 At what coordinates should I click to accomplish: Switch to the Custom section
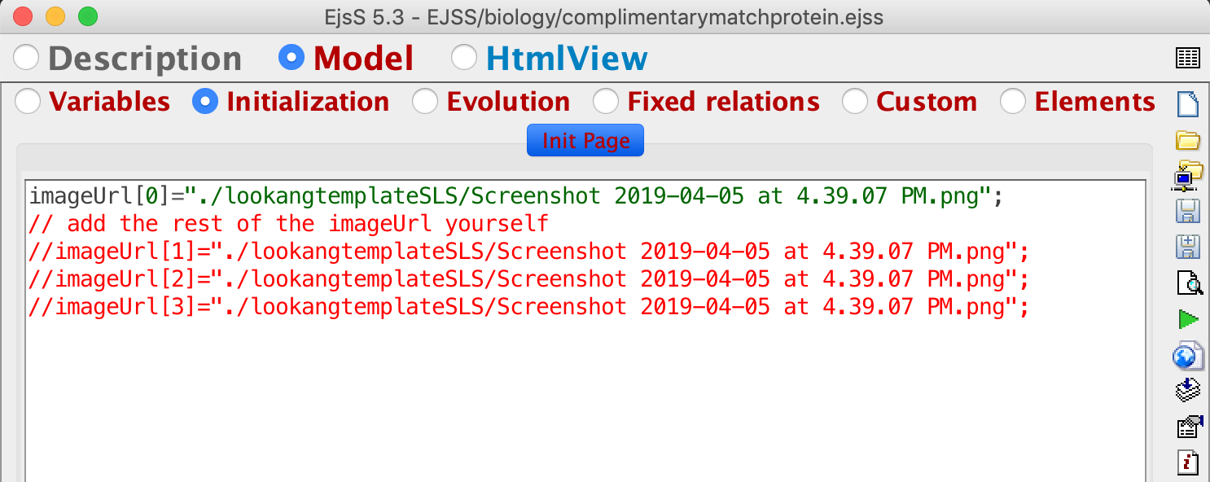point(854,102)
